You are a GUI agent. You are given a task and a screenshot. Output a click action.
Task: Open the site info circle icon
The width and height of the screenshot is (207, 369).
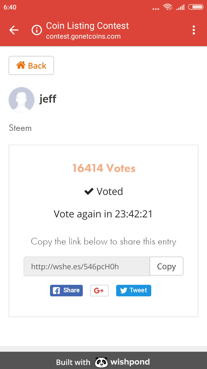pyautogui.click(x=37, y=30)
